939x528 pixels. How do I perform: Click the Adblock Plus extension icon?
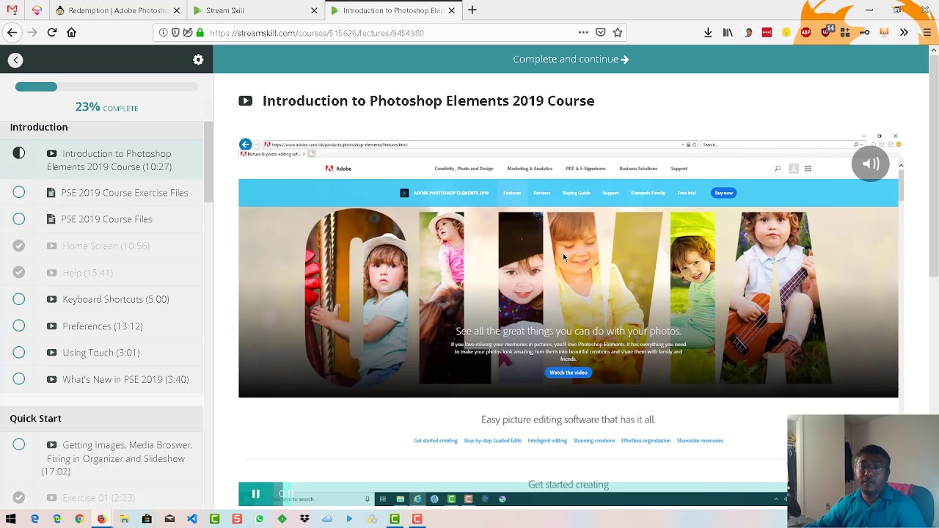pos(806,32)
